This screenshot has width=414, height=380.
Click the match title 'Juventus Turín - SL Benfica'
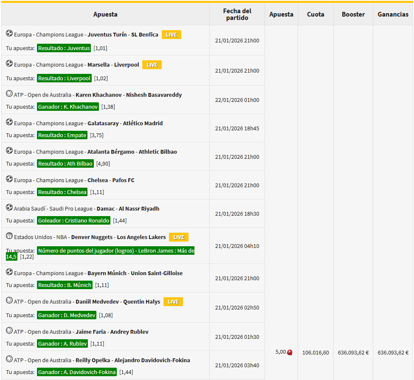pos(123,34)
